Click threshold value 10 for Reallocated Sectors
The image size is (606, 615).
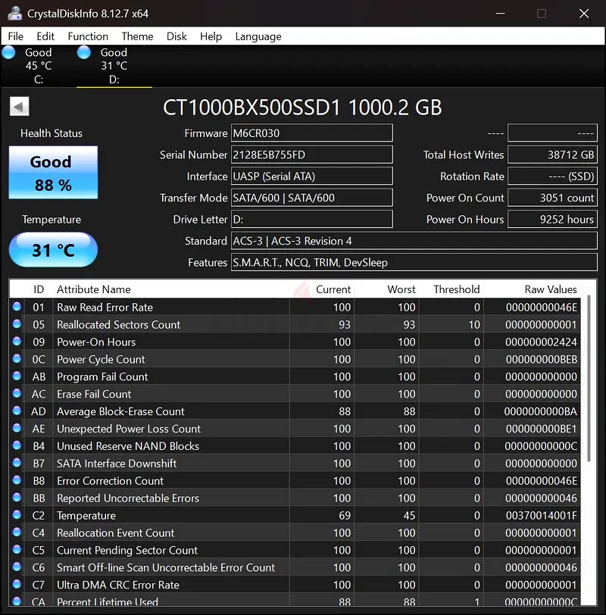tap(474, 324)
